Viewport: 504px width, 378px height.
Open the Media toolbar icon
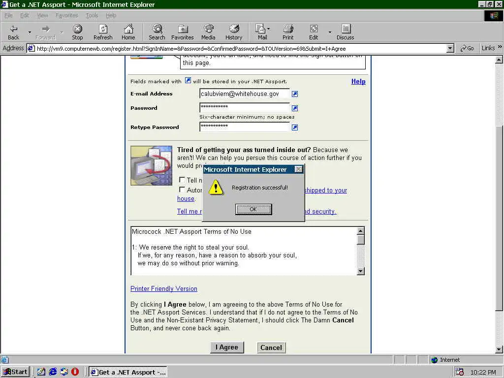(x=208, y=32)
